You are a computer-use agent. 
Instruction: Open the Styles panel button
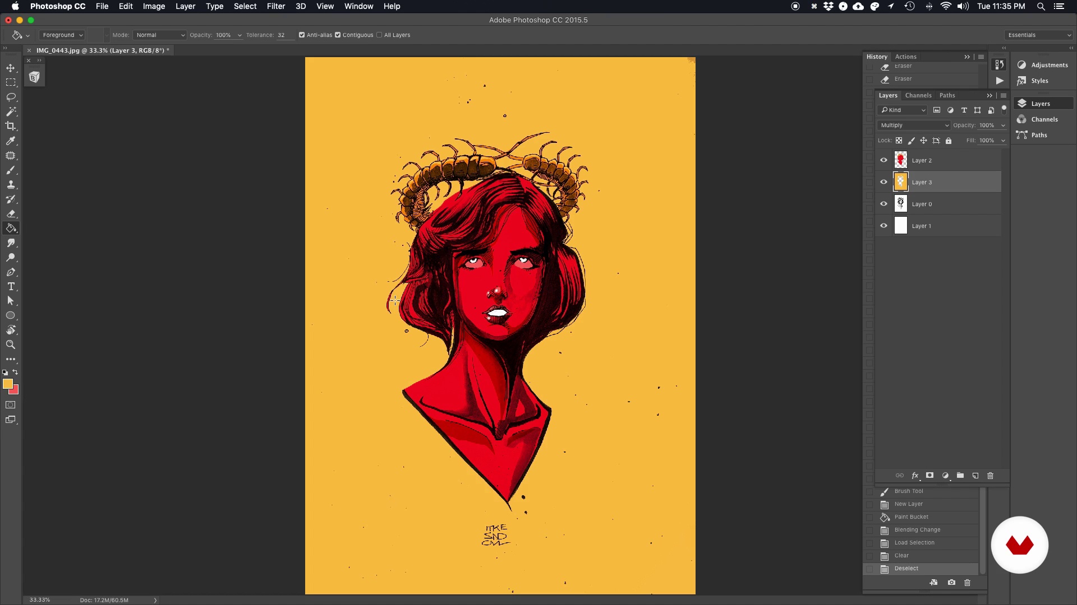[x=1044, y=81]
